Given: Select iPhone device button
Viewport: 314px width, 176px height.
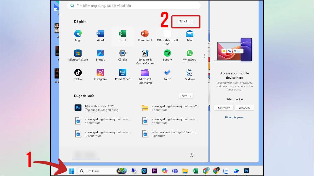Looking at the screenshot, I should click(x=244, y=108).
